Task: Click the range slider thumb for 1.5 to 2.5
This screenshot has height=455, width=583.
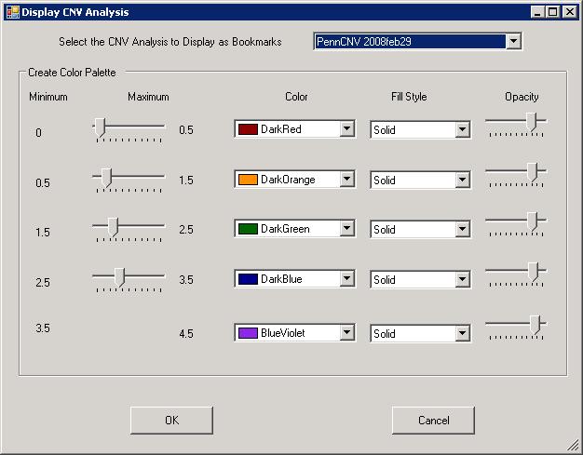Action: 113,227
